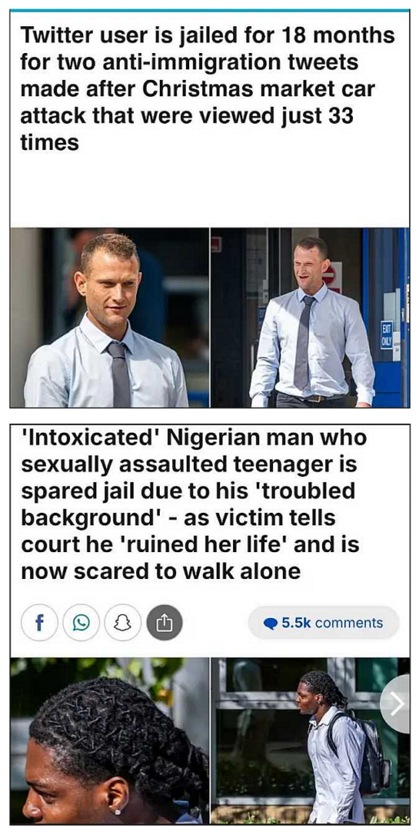Share the article via WhatsApp

coord(81,622)
